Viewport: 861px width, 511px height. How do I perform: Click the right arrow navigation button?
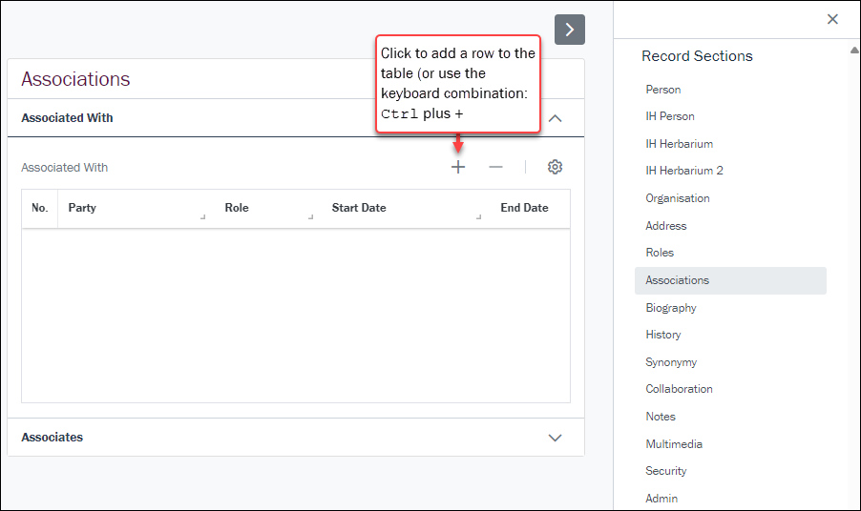[570, 30]
